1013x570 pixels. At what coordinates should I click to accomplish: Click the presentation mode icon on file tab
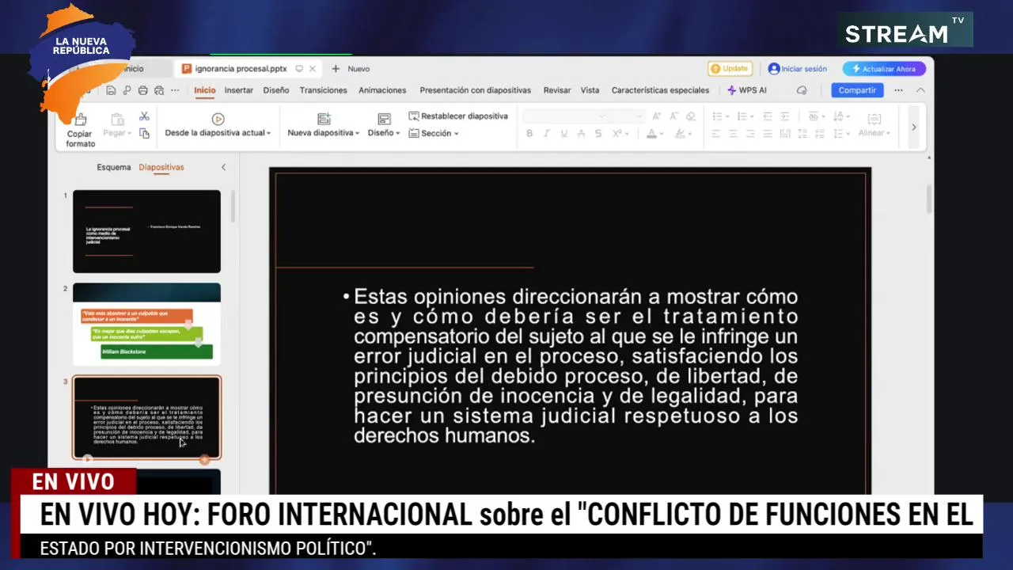[x=299, y=69]
